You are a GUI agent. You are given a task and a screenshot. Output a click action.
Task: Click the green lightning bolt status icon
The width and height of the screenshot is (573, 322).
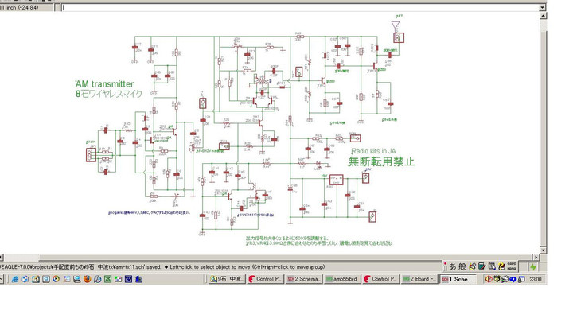(x=533, y=268)
